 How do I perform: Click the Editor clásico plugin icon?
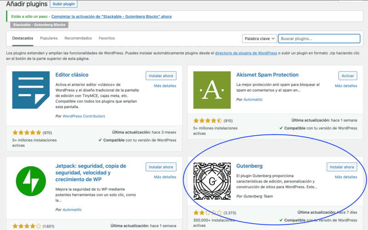(x=31, y=90)
